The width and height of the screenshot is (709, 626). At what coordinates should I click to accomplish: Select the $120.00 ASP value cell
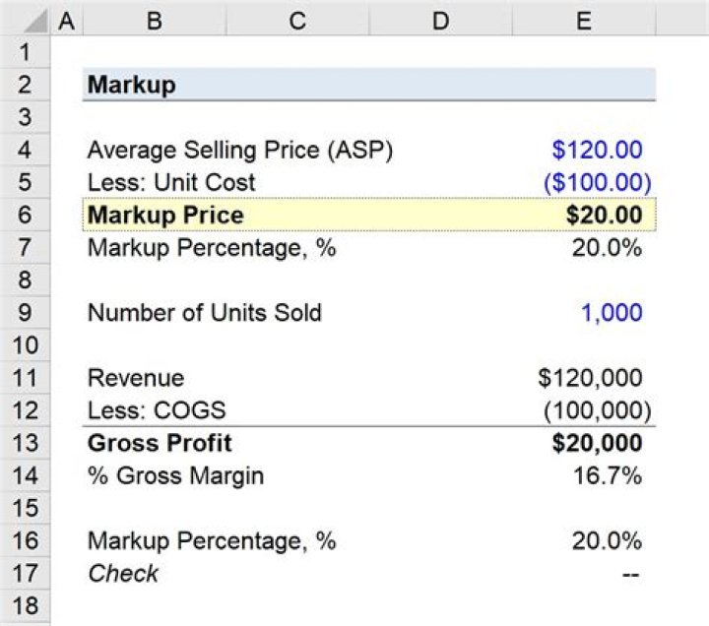(597, 150)
